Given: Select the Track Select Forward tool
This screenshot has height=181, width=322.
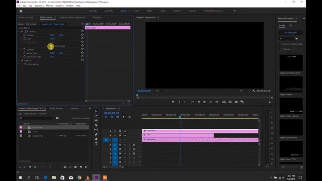Looking at the screenshot, I should (96, 116).
